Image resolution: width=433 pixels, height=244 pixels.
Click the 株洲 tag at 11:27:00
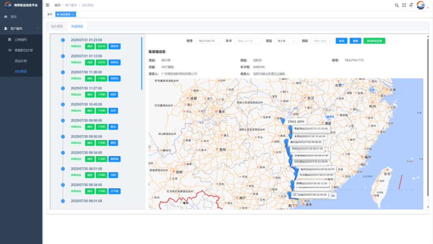tap(113, 94)
